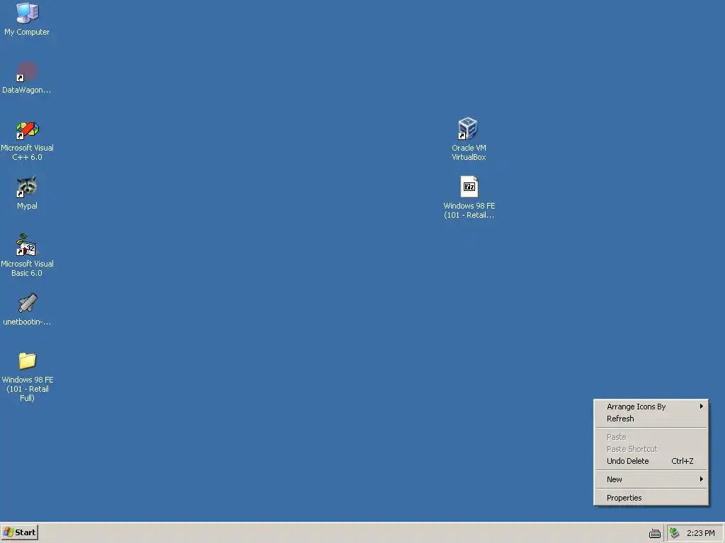The height and width of the screenshot is (543, 725).
Task: Click the Mypal label text
Action: (27, 206)
